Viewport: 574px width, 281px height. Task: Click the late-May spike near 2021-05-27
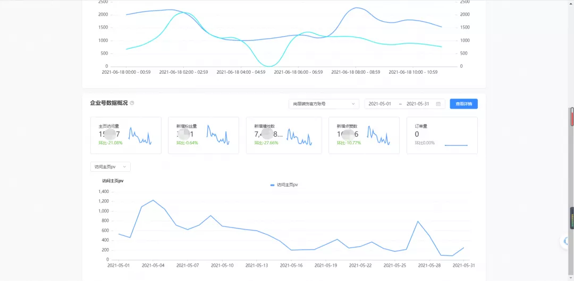click(x=418, y=221)
